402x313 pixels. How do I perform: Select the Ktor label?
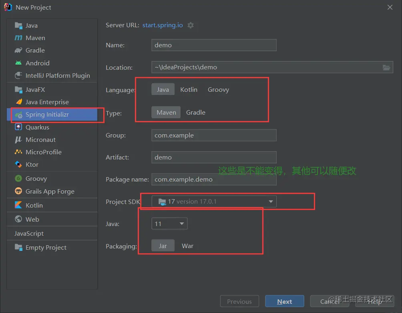click(32, 164)
